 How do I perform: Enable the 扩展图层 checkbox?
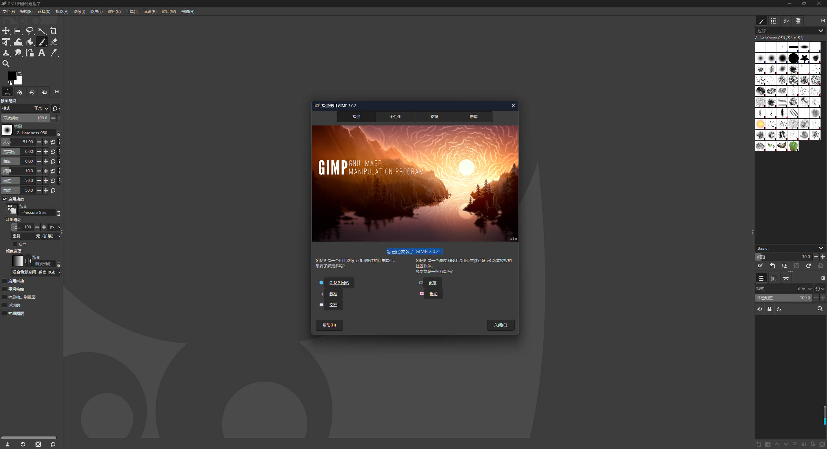point(5,313)
